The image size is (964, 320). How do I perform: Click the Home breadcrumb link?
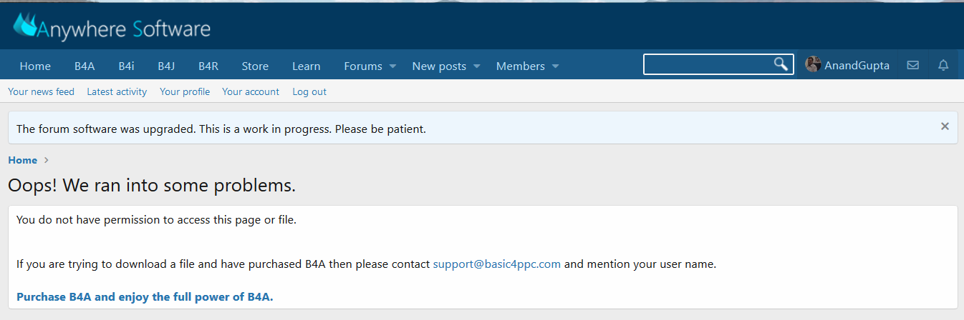coord(22,160)
